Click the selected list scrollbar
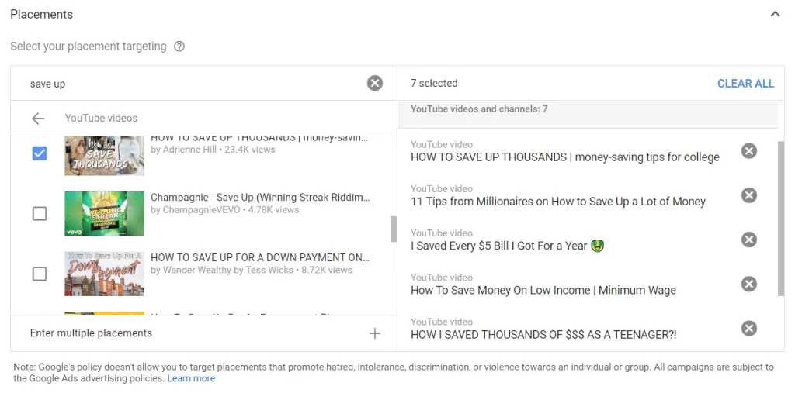 pos(781,219)
